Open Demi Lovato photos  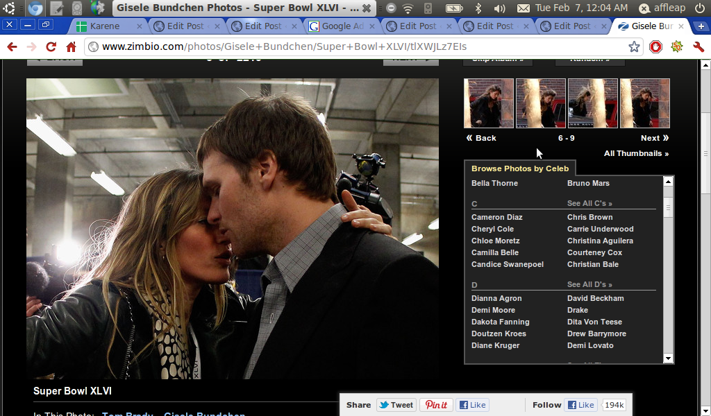590,345
